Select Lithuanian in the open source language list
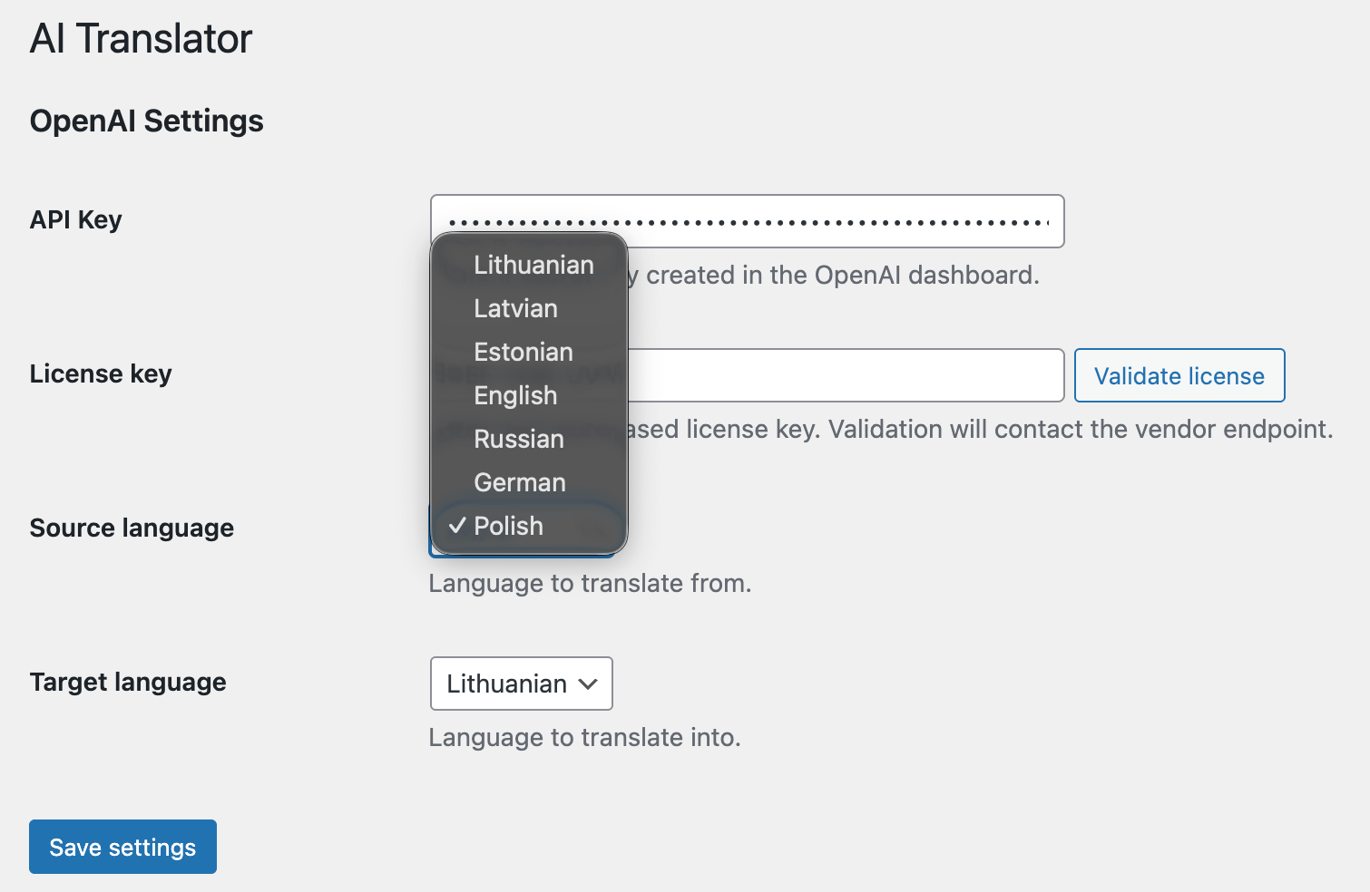Screen dimensions: 1370x892 533,265
